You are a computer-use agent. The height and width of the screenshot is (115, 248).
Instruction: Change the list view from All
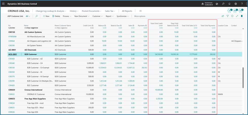28,16
